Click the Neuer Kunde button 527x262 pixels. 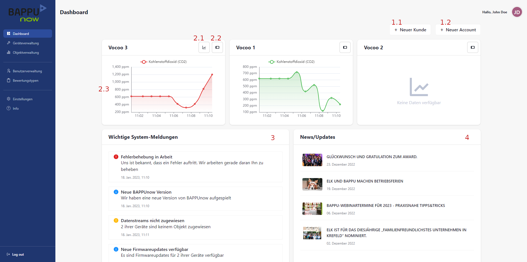coord(410,30)
